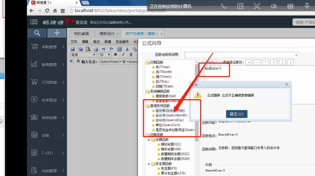
Task: Click the browser home icon
Action: click(x=55, y=11)
